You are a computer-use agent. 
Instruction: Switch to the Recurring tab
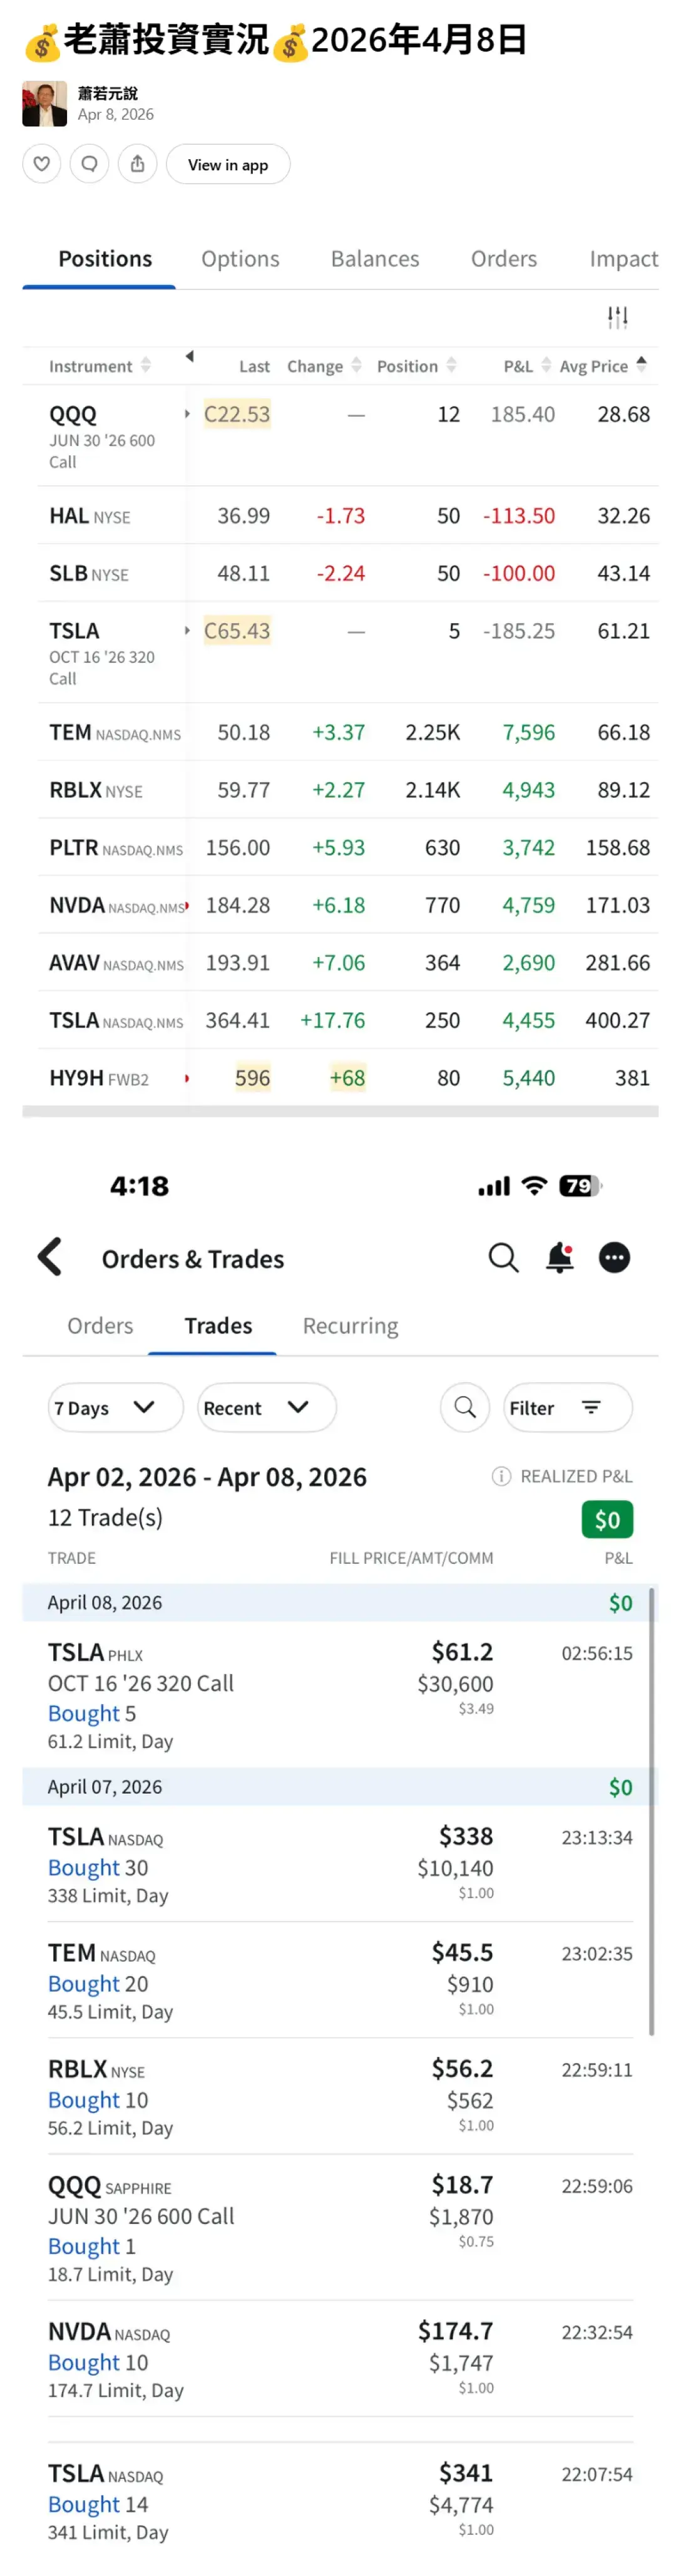tap(350, 1325)
